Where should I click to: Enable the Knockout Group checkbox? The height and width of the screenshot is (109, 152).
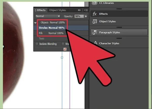point(63,44)
